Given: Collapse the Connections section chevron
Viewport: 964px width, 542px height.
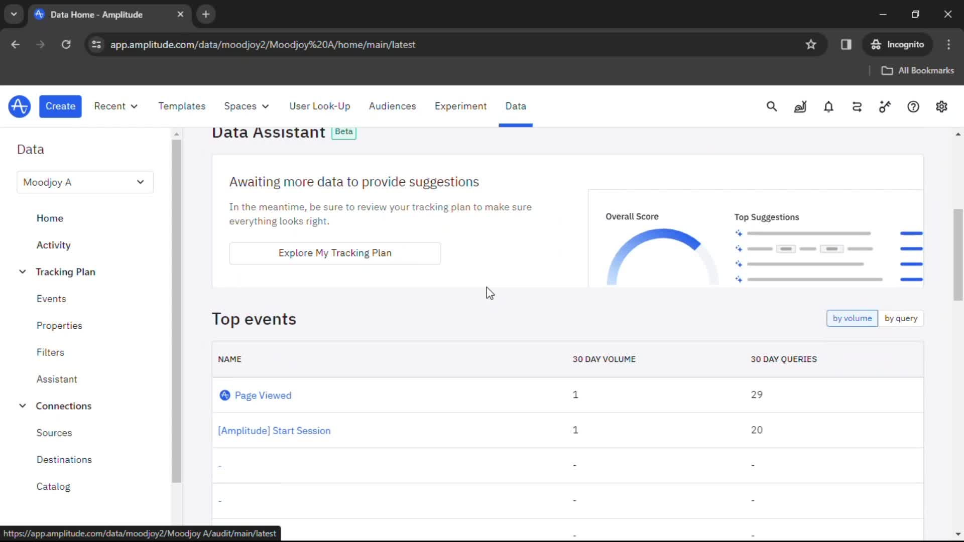Looking at the screenshot, I should [x=23, y=406].
